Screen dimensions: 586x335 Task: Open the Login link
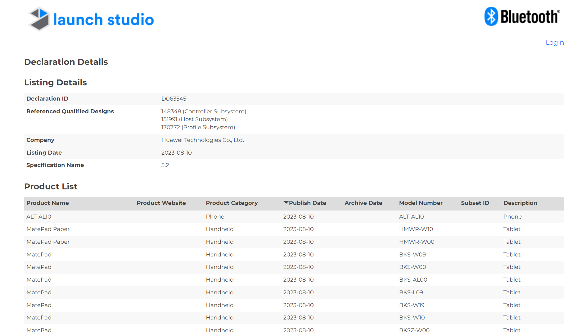pyautogui.click(x=555, y=43)
